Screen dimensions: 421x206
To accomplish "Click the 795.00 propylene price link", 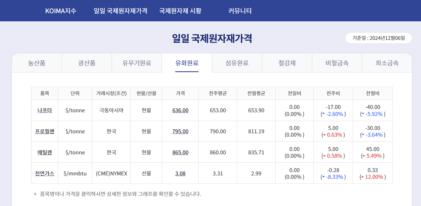I will pos(180,131).
